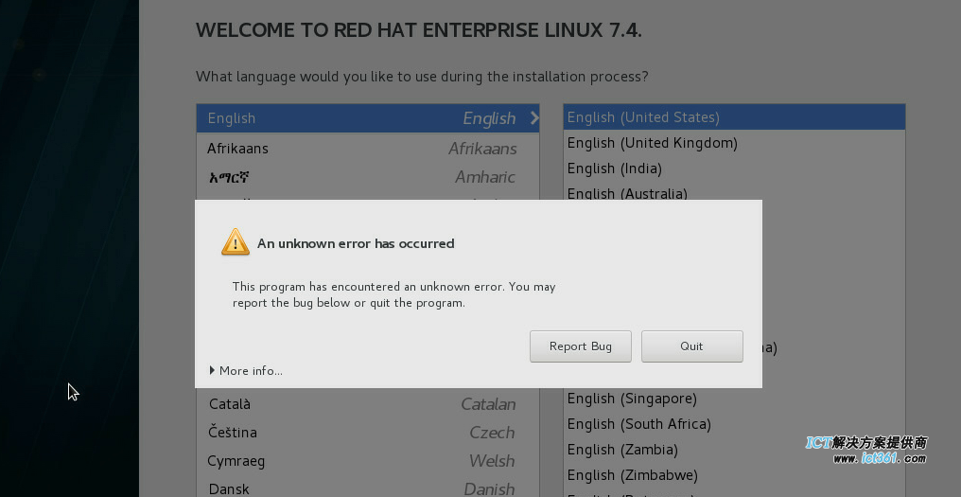Pick Čeština (Czech) language row

pos(368,432)
